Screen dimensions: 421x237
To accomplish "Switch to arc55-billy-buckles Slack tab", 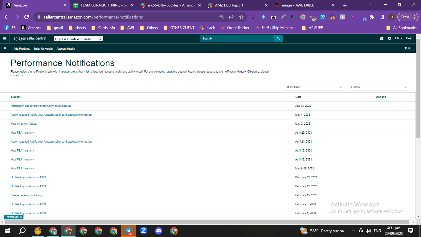I will (171, 5).
